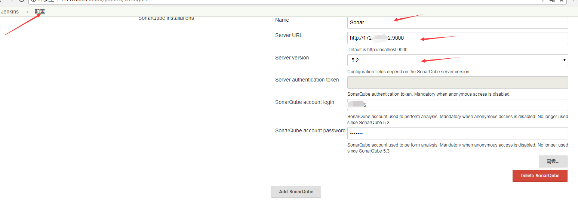Select the 'SonarQube account login' label
Viewport: 578px width, 200px height.
305,102
